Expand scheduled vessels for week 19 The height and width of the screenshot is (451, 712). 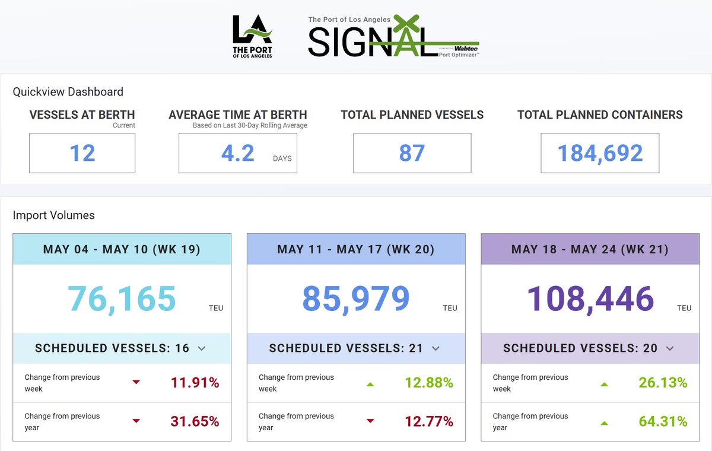(202, 349)
